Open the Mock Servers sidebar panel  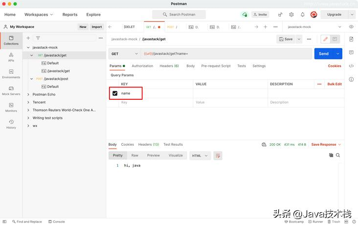(x=11, y=90)
